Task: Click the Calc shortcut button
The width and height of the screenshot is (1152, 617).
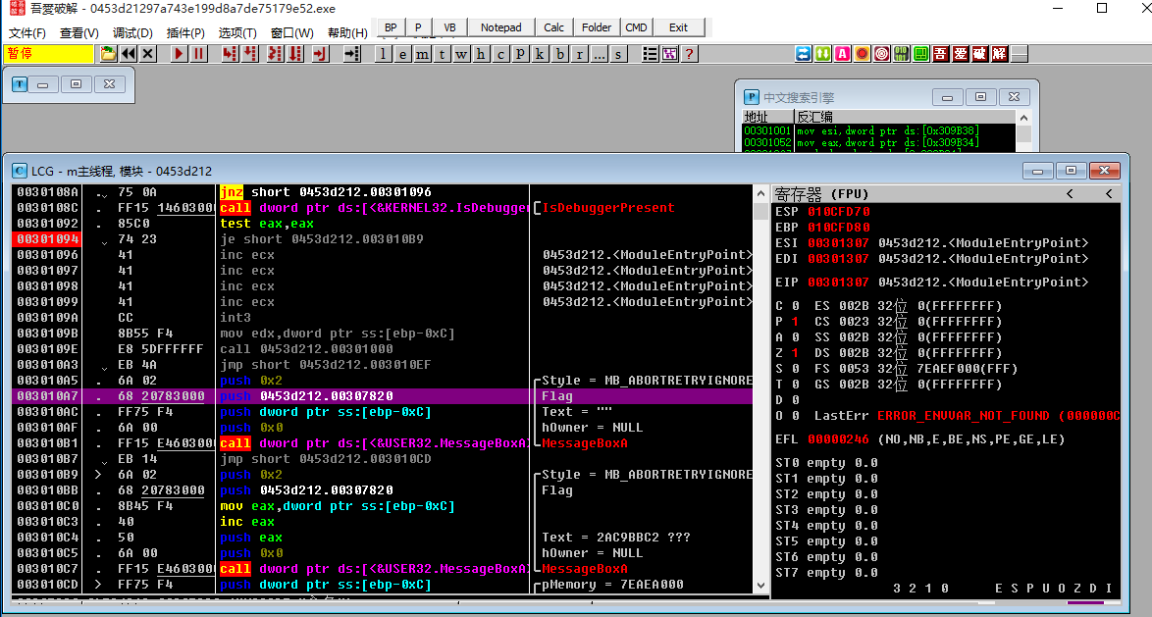Action: pos(553,27)
